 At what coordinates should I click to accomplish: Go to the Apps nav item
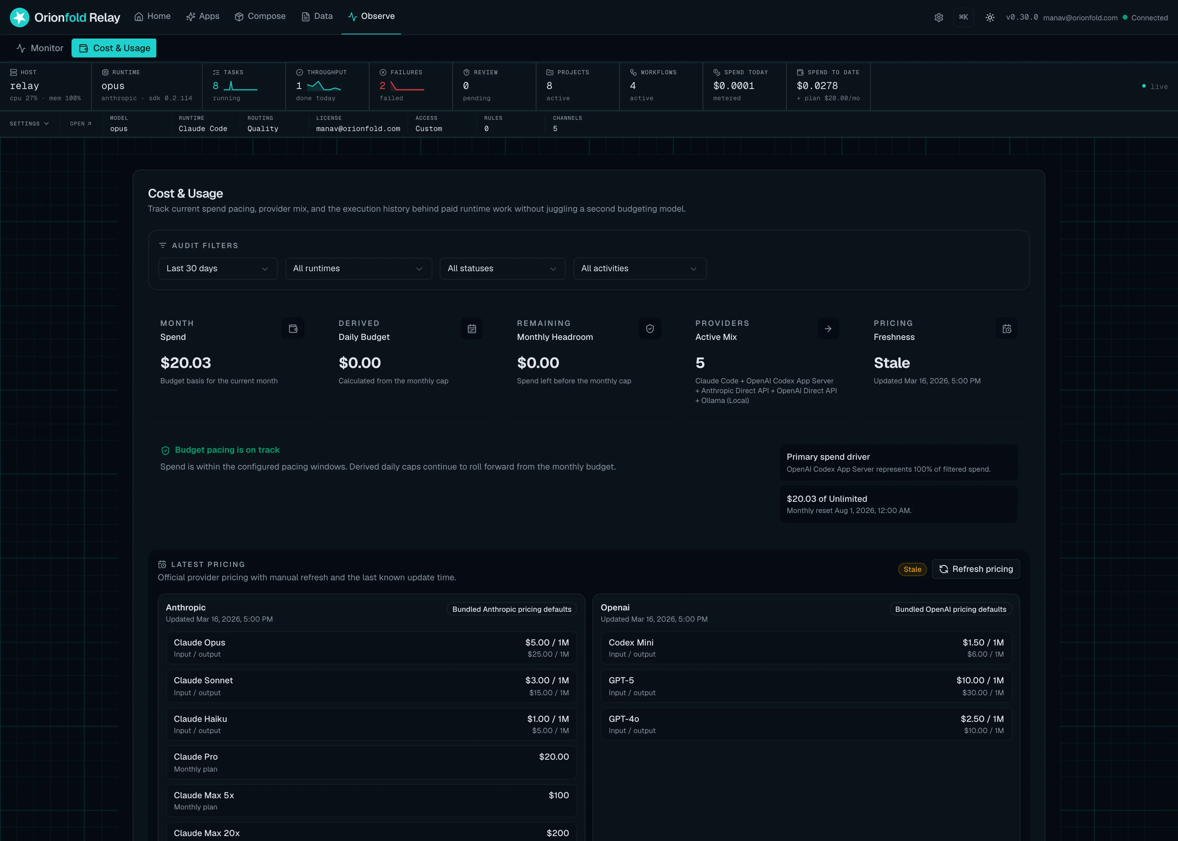(203, 16)
